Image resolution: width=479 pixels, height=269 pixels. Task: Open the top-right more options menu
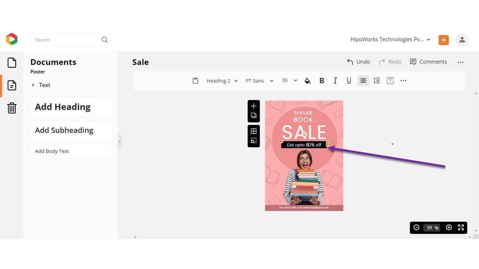pos(460,62)
